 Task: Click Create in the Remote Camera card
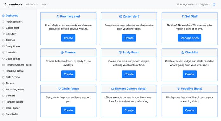pyautogui.click(x=129, y=110)
